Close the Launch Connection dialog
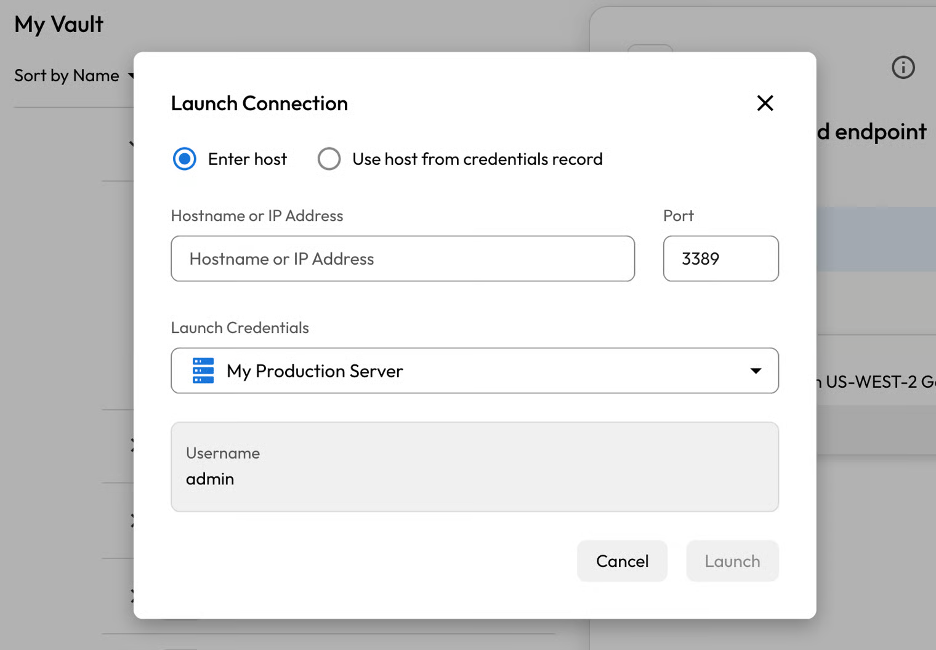Viewport: 936px width, 650px height. (x=765, y=103)
